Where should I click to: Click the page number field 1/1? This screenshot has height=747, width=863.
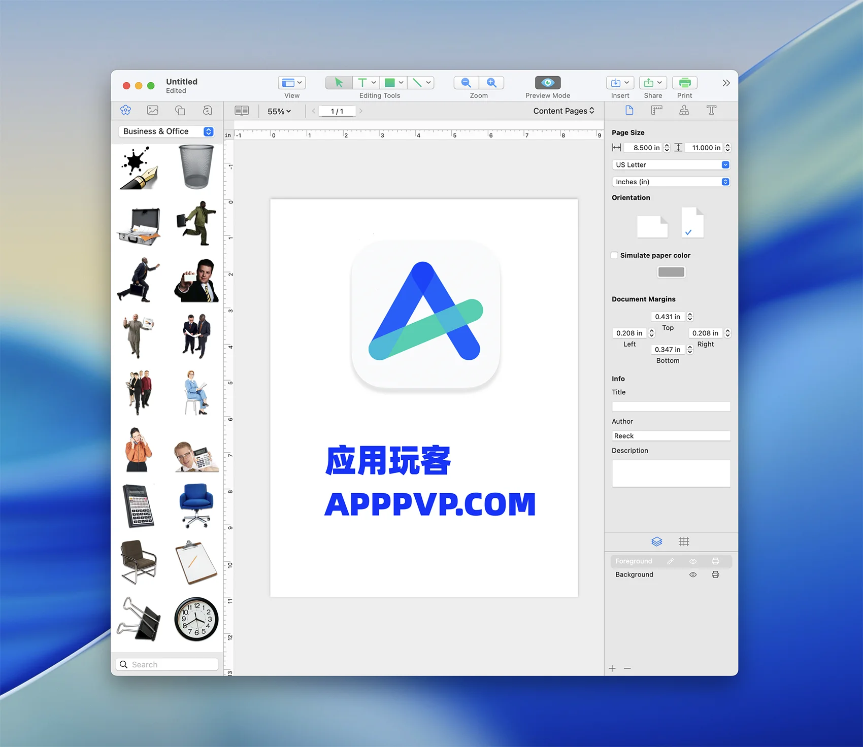pyautogui.click(x=337, y=111)
